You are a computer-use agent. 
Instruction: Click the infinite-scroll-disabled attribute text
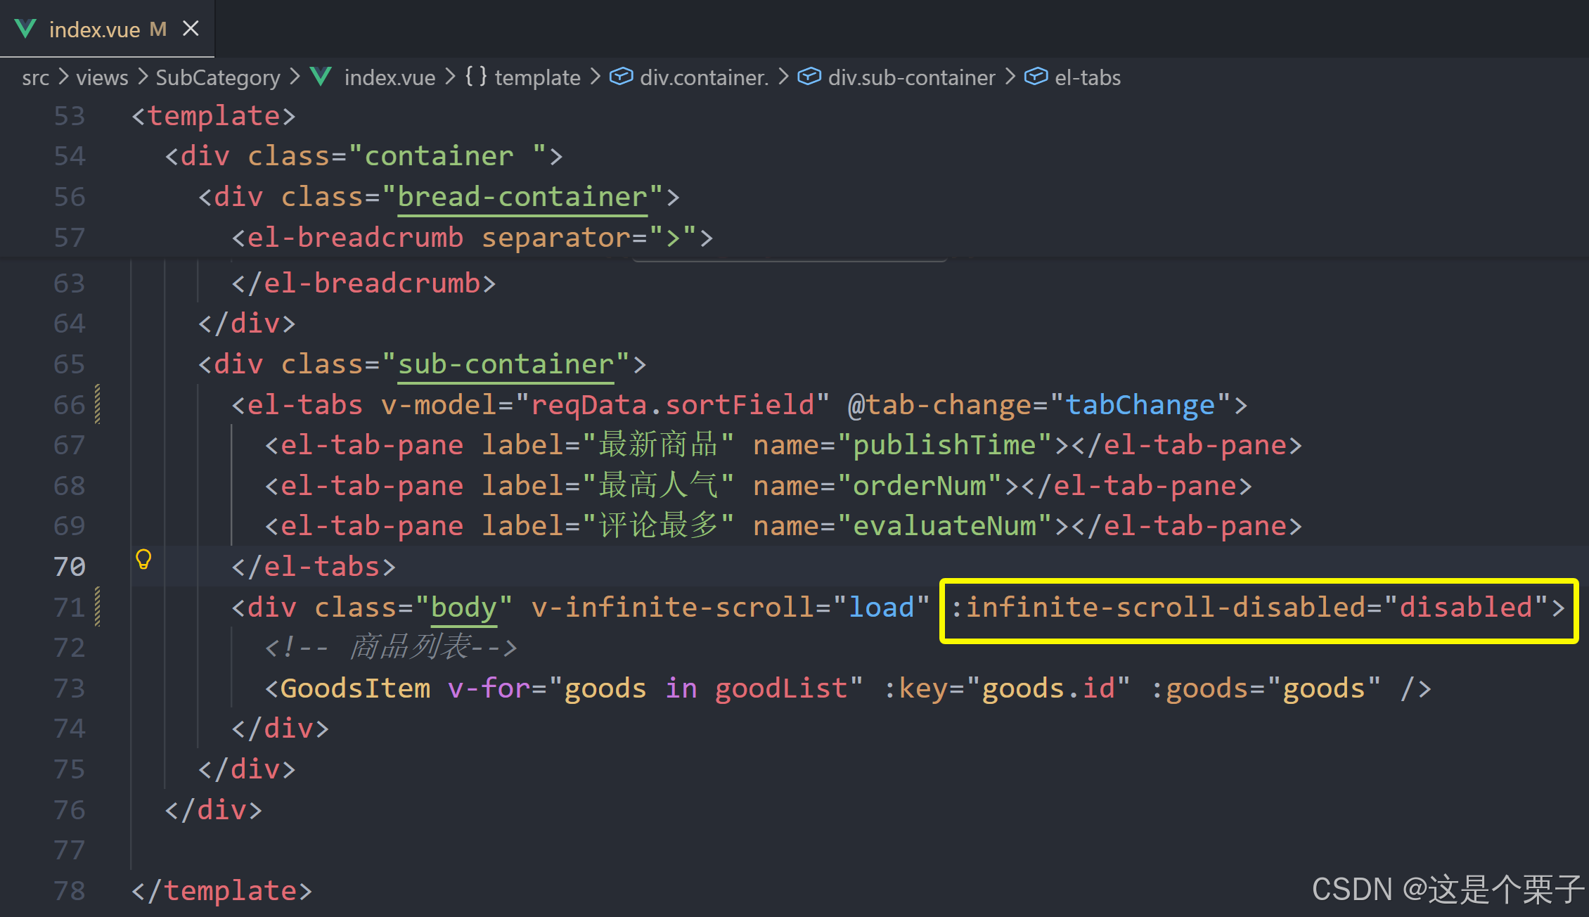[1166, 608]
